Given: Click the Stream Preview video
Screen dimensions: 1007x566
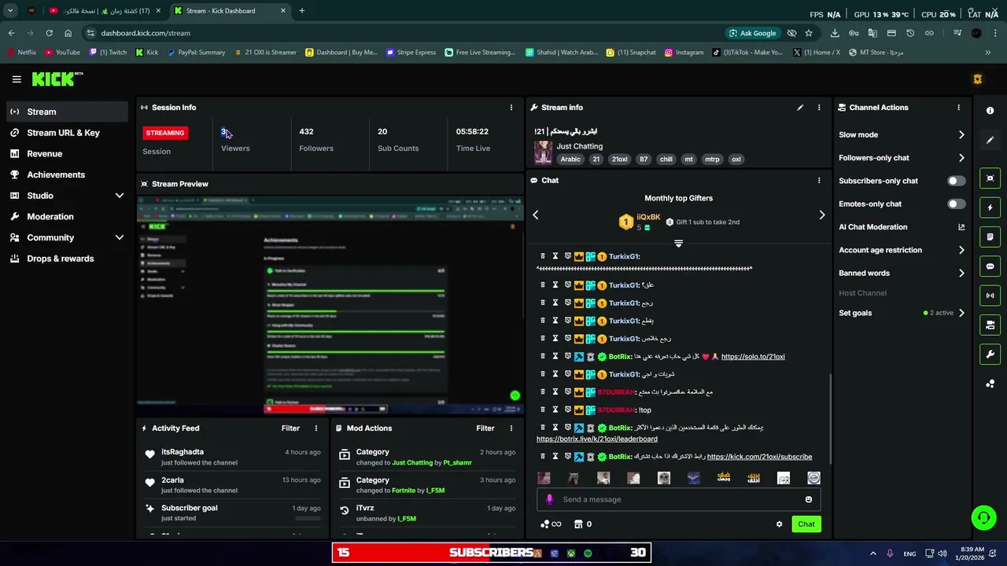Looking at the screenshot, I should tap(330, 304).
